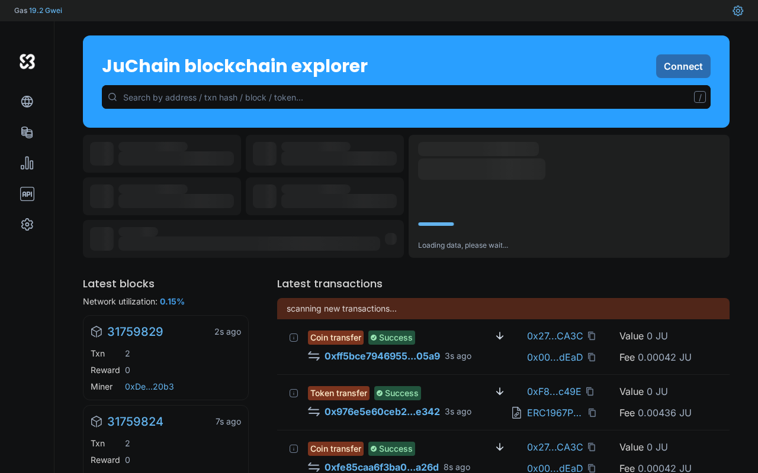This screenshot has width=758, height=473.
Task: Click the contract document icon beside ERC1967P...
Action: coord(517,413)
